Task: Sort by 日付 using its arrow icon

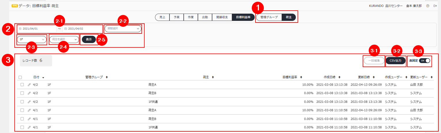Action: point(43,77)
